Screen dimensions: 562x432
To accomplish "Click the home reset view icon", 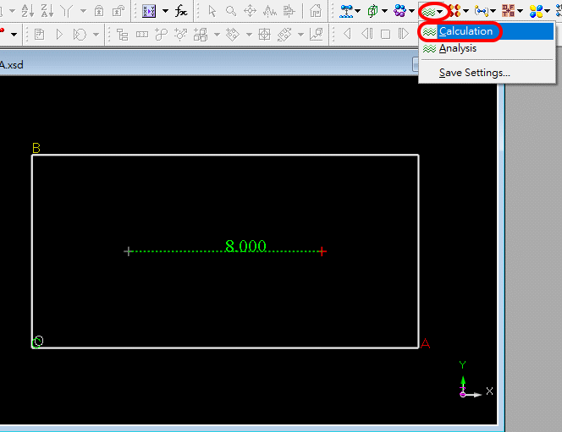I will pyautogui.click(x=316, y=11).
